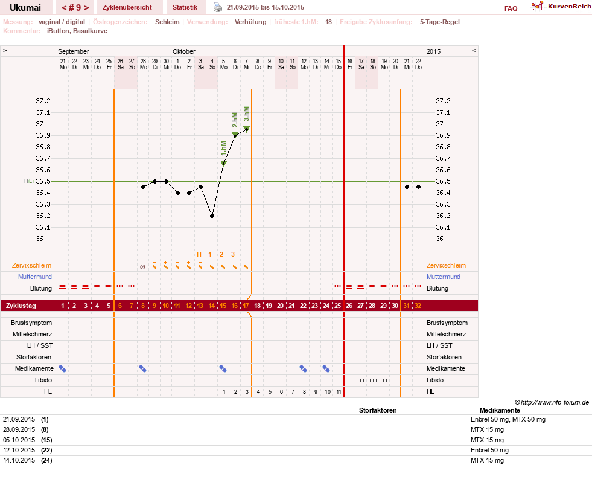Image resolution: width=592 pixels, height=482 pixels.
Task: Click the KurvenReich crown logo icon
Action: (537, 5)
